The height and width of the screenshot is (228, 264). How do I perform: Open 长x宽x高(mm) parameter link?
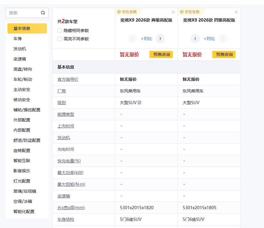click(x=71, y=208)
